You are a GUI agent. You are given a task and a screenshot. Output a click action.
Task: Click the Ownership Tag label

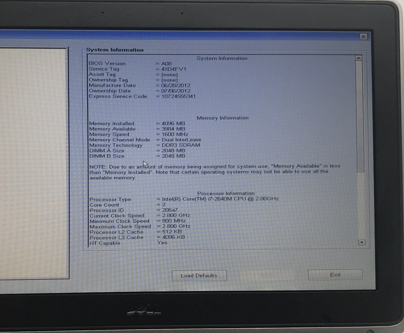[x=108, y=80]
